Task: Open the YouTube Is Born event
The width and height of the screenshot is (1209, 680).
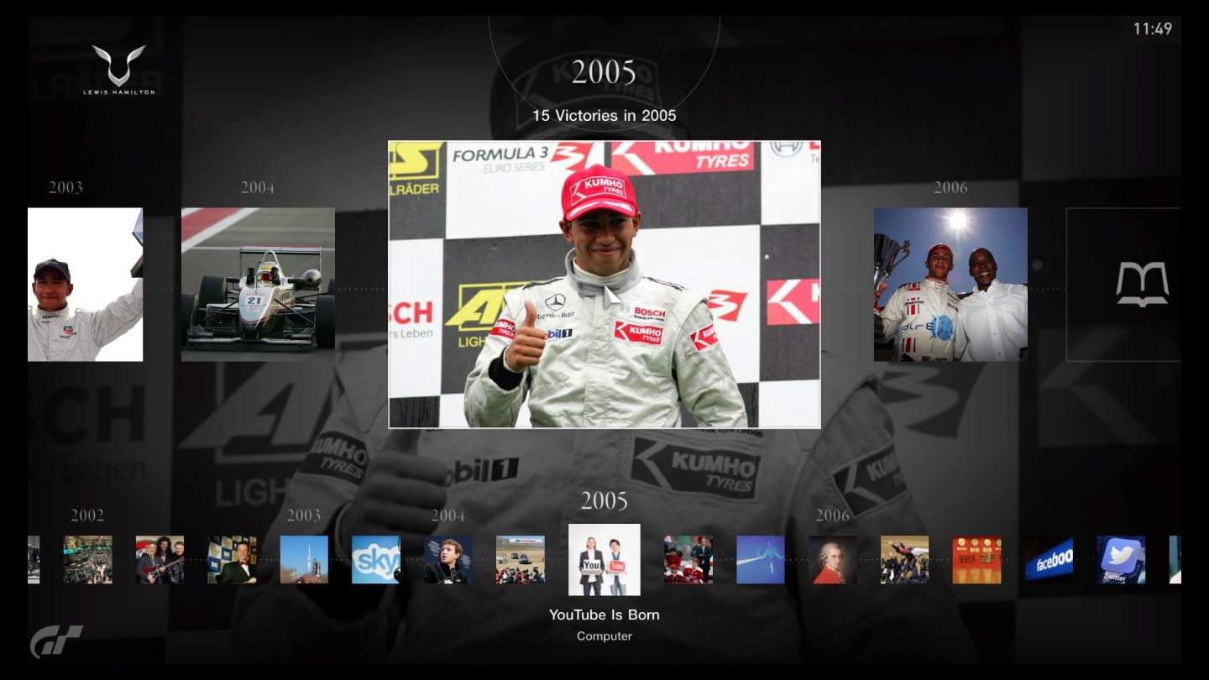Action: point(604,559)
